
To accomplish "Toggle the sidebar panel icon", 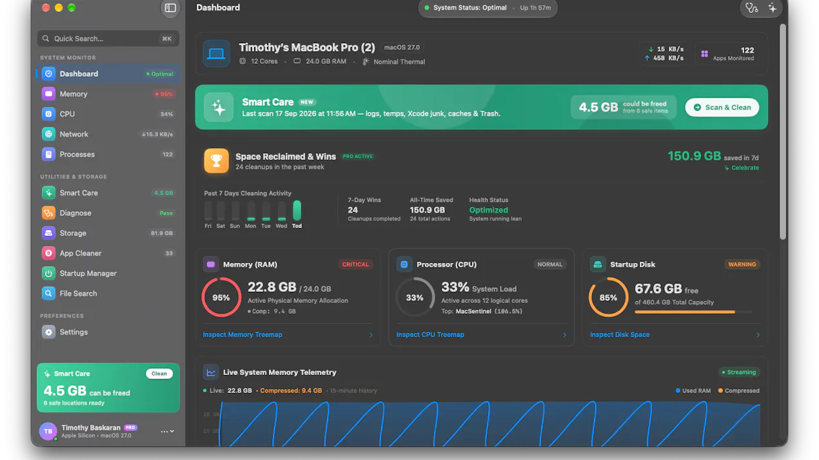I will 170,8.
